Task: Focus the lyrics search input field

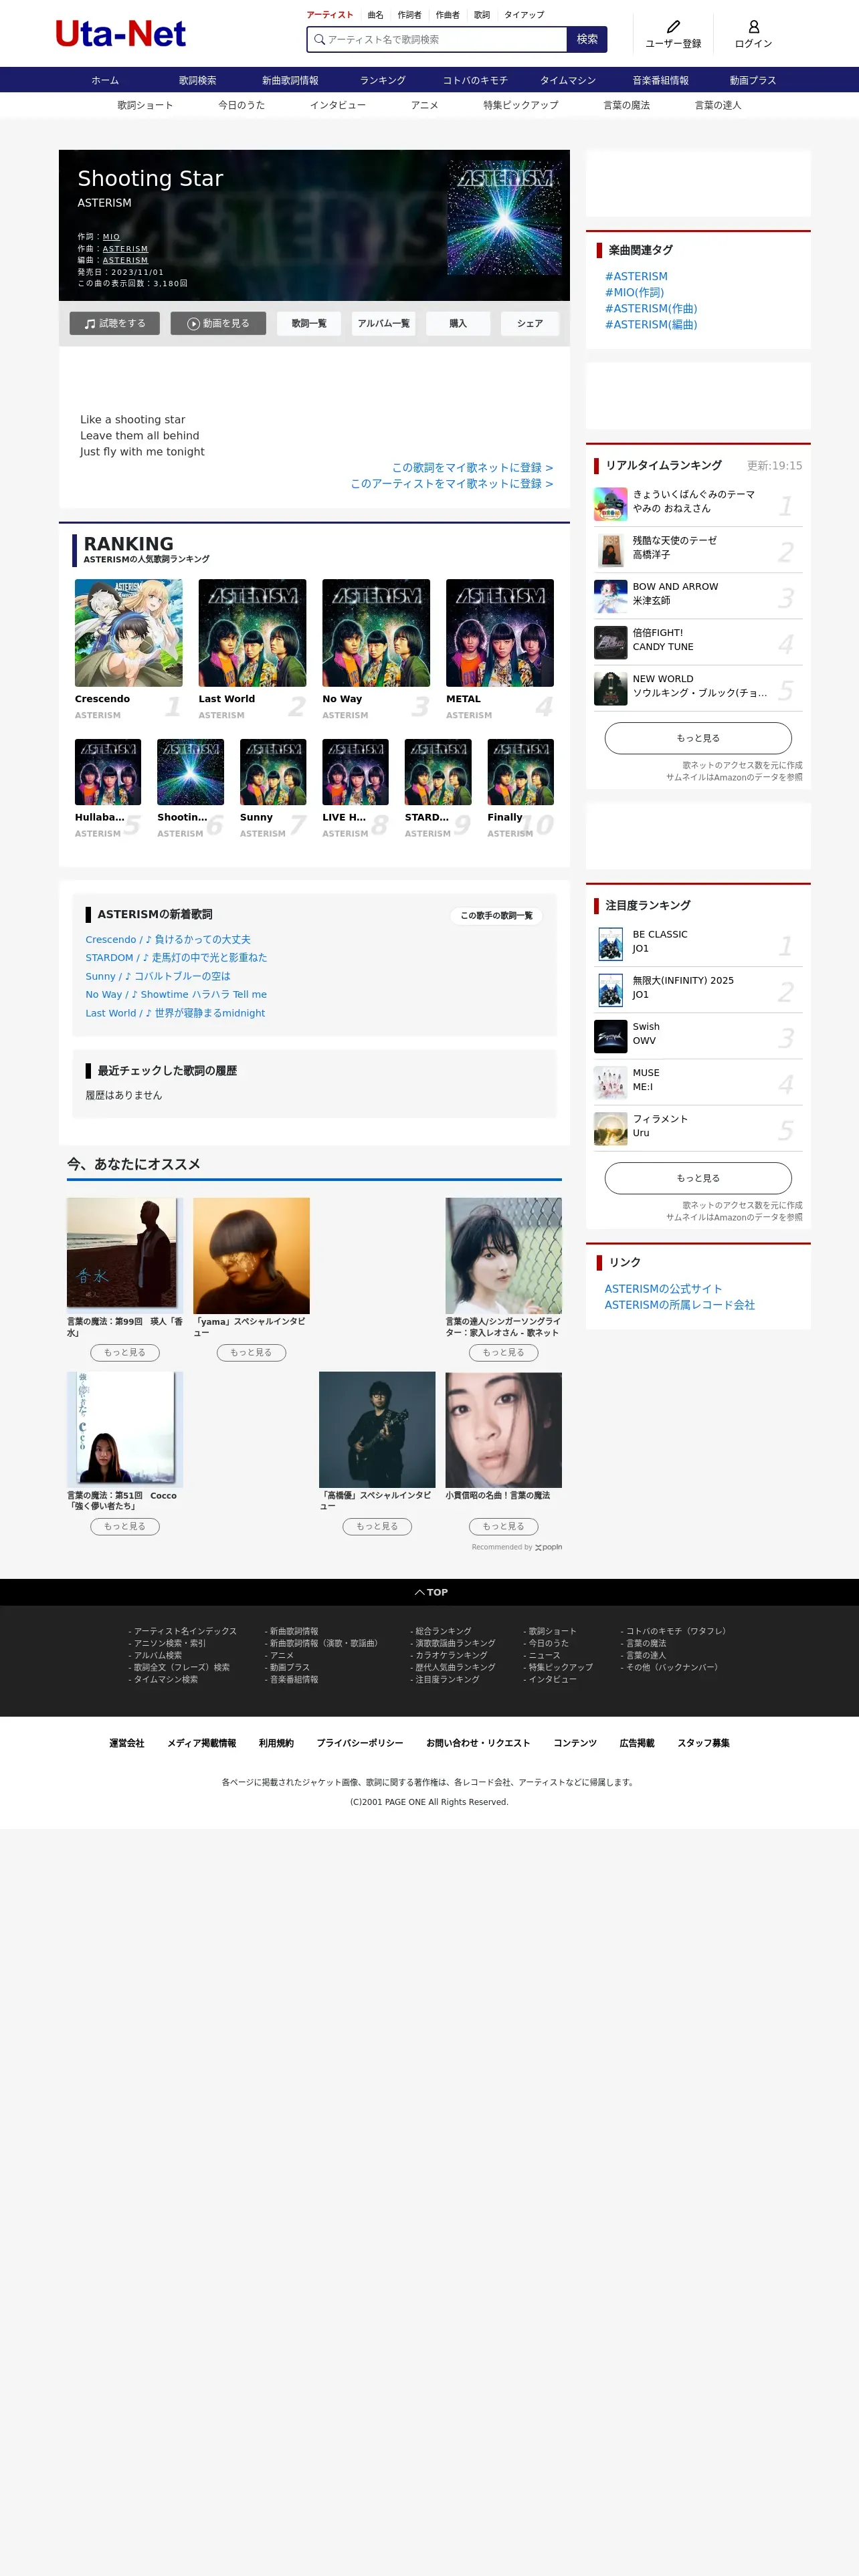Action: (437, 39)
